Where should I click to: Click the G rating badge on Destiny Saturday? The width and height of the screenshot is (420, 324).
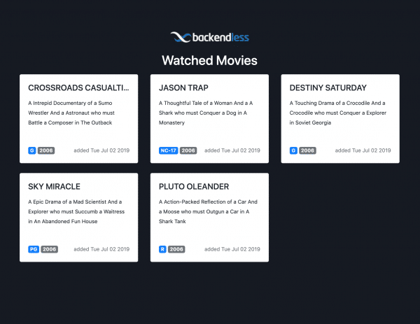pyautogui.click(x=293, y=150)
